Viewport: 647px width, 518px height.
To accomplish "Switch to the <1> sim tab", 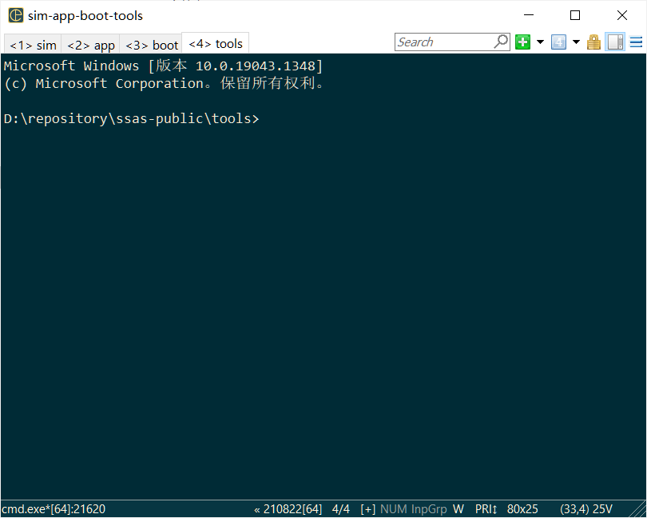I will coord(33,45).
